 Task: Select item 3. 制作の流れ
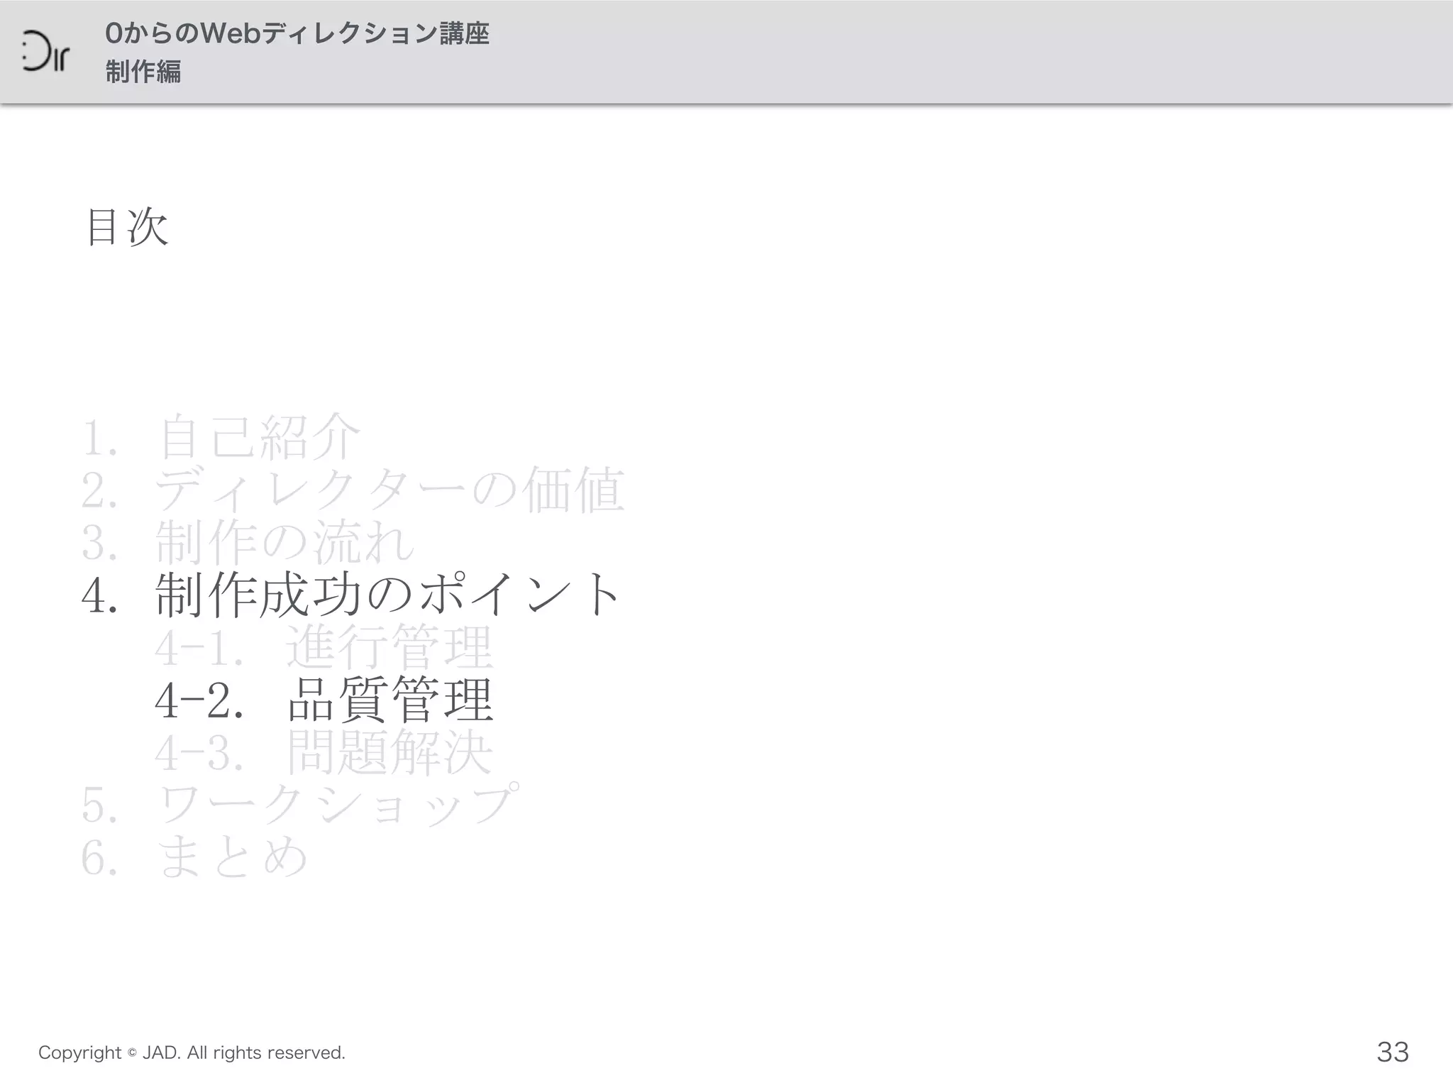point(248,542)
